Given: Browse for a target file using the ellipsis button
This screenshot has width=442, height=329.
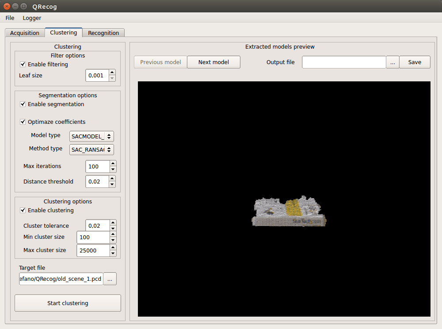Looking at the screenshot, I should 110,279.
